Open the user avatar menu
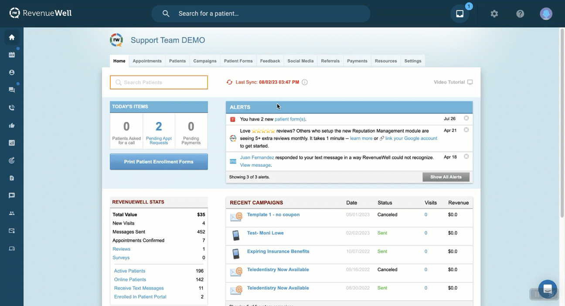565x306 pixels. click(x=546, y=13)
